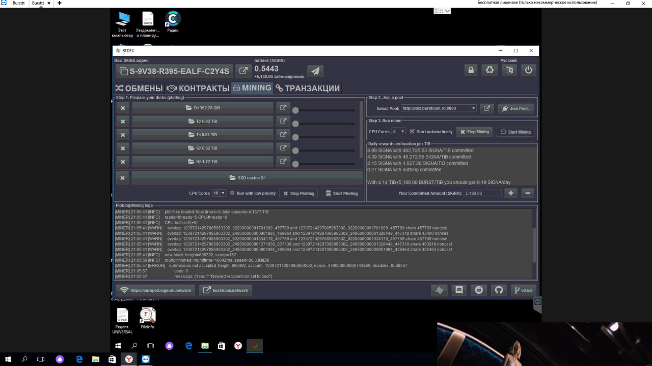Click Start Plotting

click(341, 193)
